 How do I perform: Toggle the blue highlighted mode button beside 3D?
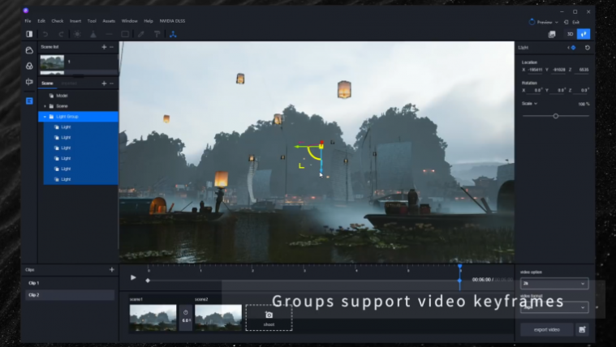point(584,34)
